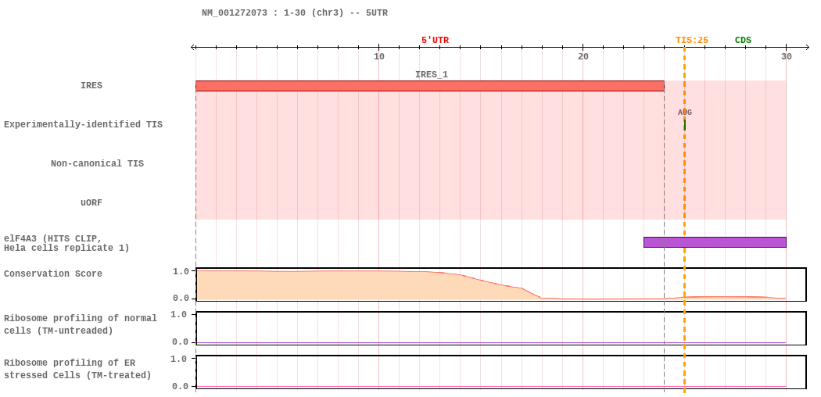Click the red 5'UTR region label

click(x=435, y=41)
